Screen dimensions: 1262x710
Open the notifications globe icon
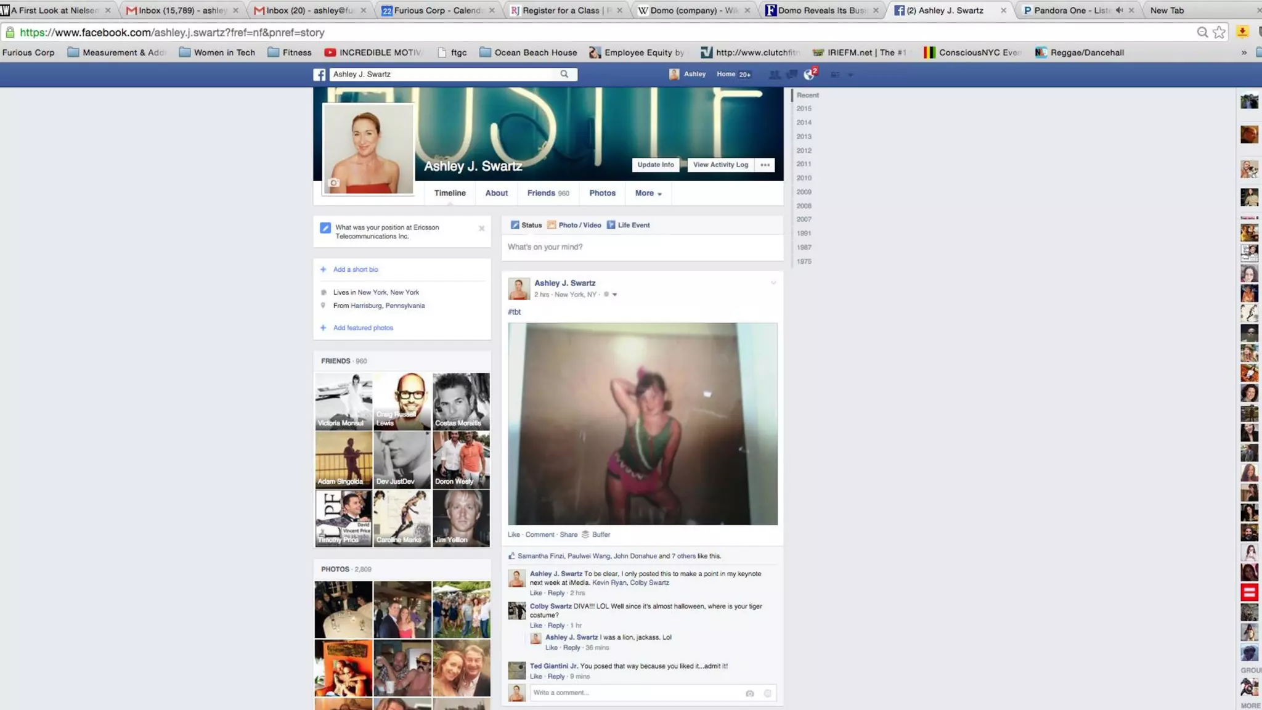(809, 75)
